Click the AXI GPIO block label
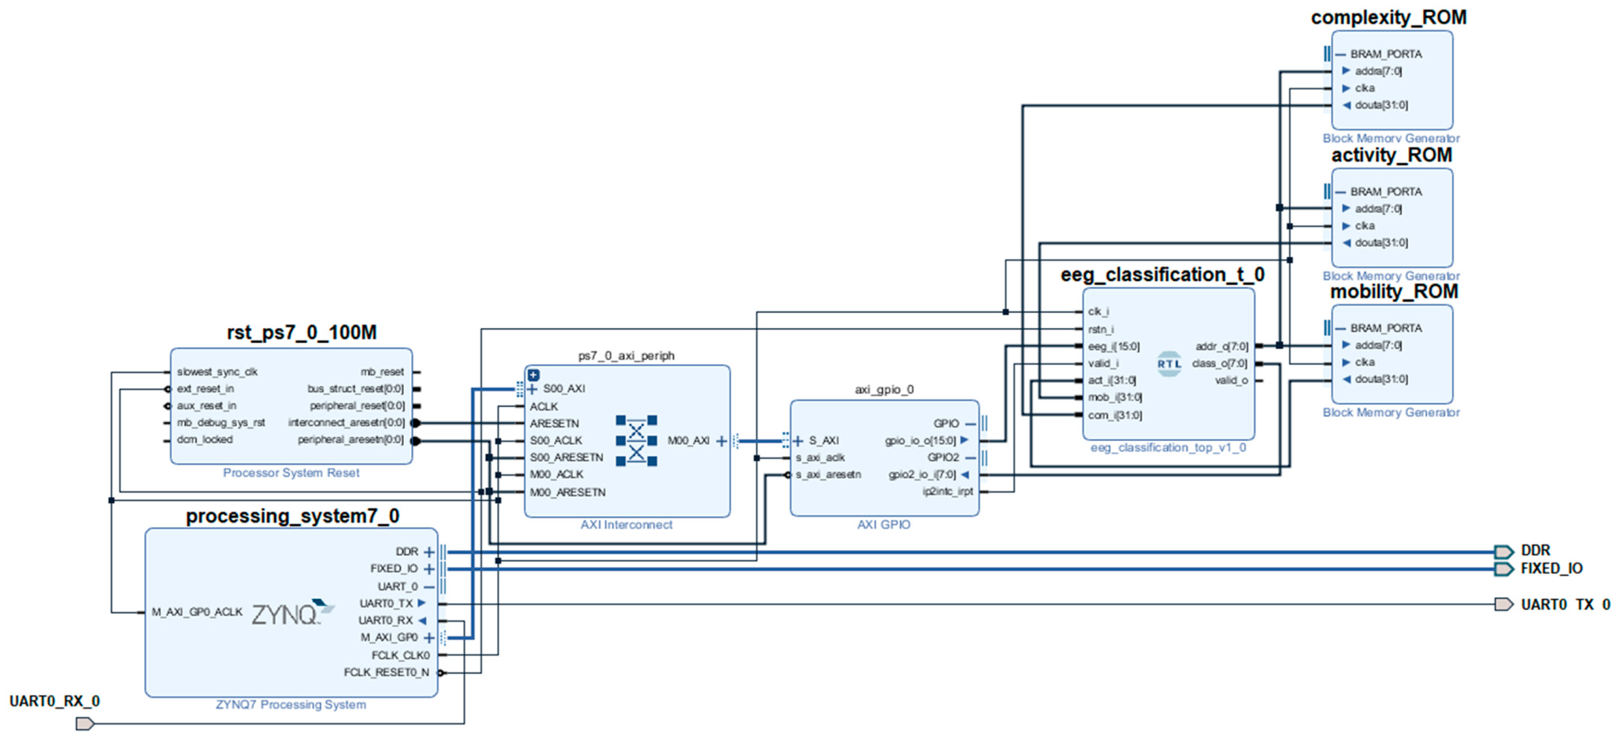The height and width of the screenshot is (739, 1615). point(883,525)
